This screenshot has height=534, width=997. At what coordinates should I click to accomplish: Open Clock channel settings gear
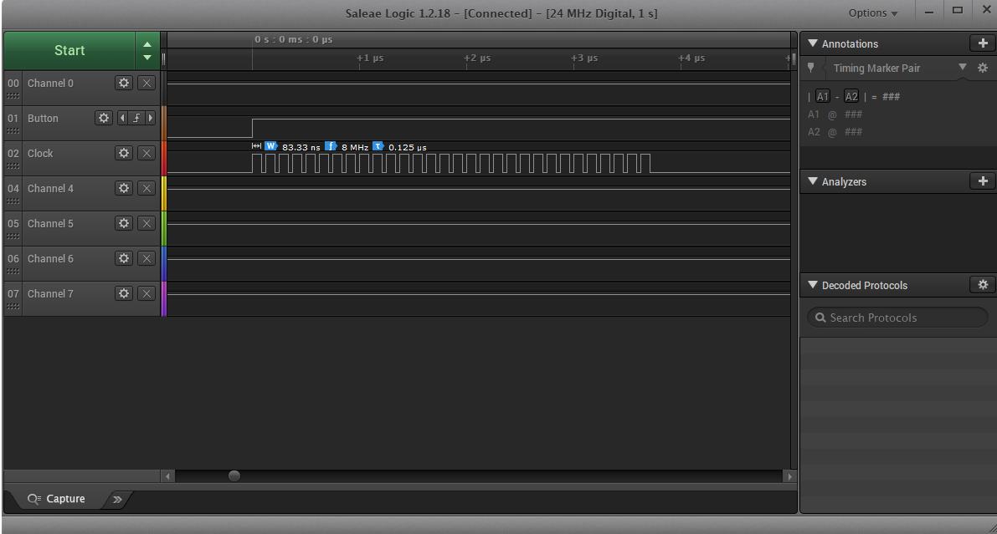point(124,153)
